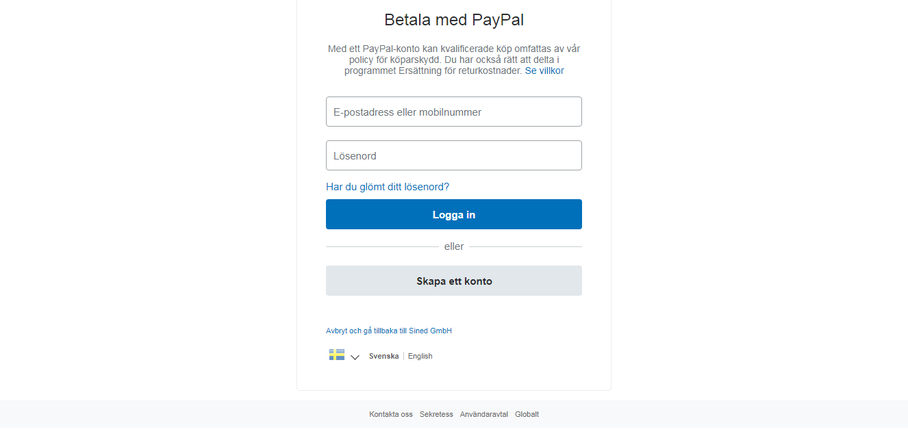Cancel and return to Sined GmbH
The image size is (908, 436).
coord(389,331)
